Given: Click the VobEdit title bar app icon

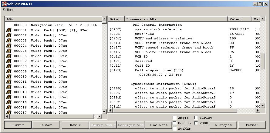Looking at the screenshot, I should [4, 4].
